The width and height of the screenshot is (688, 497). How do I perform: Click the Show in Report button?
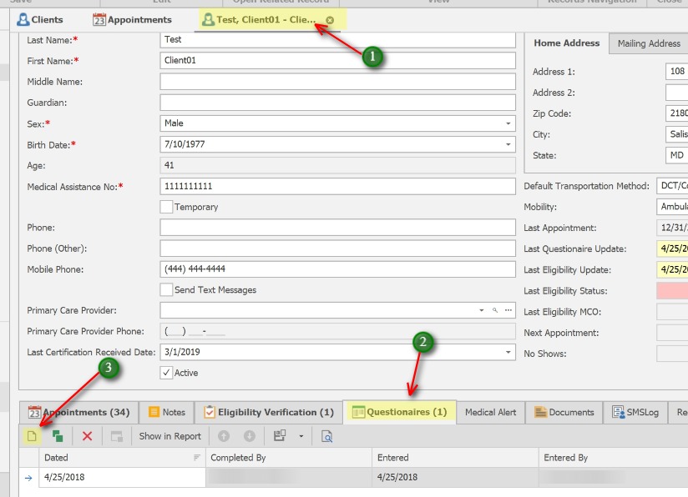point(169,435)
